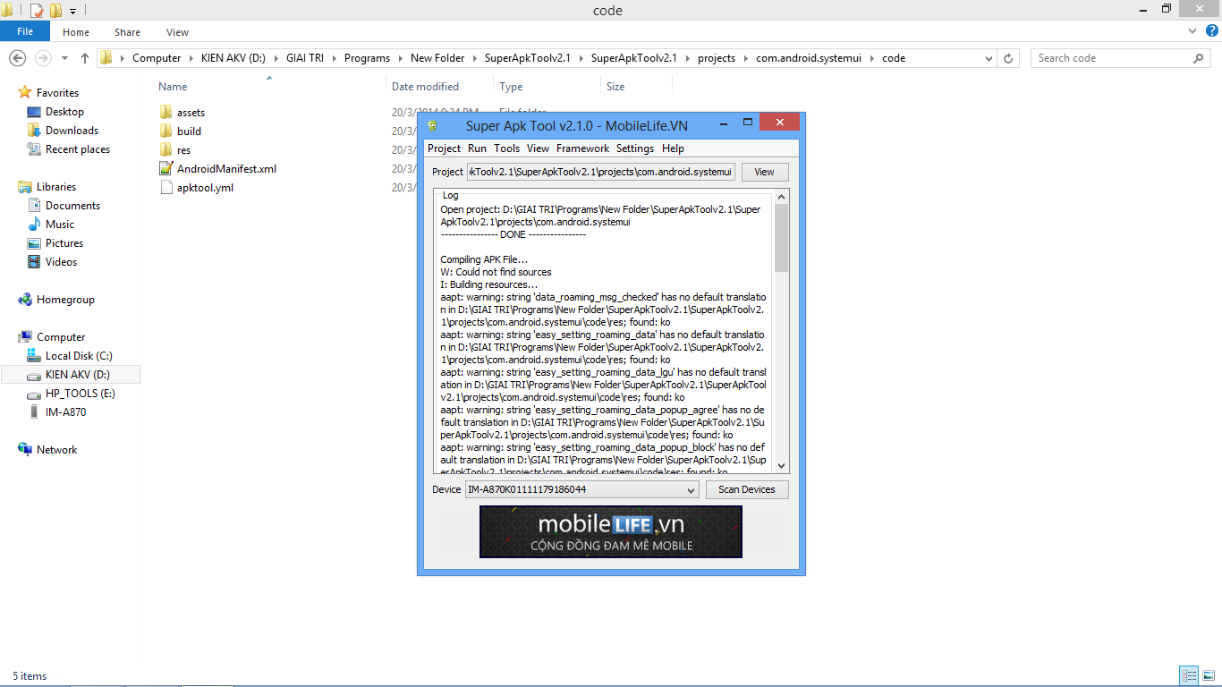
Task: Select the AndroidManifest.xml file icon
Action: point(165,169)
